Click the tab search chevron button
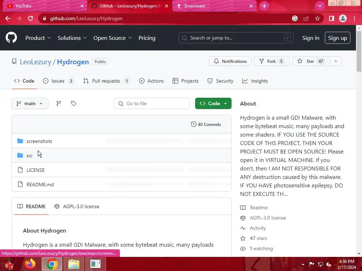 point(320,6)
